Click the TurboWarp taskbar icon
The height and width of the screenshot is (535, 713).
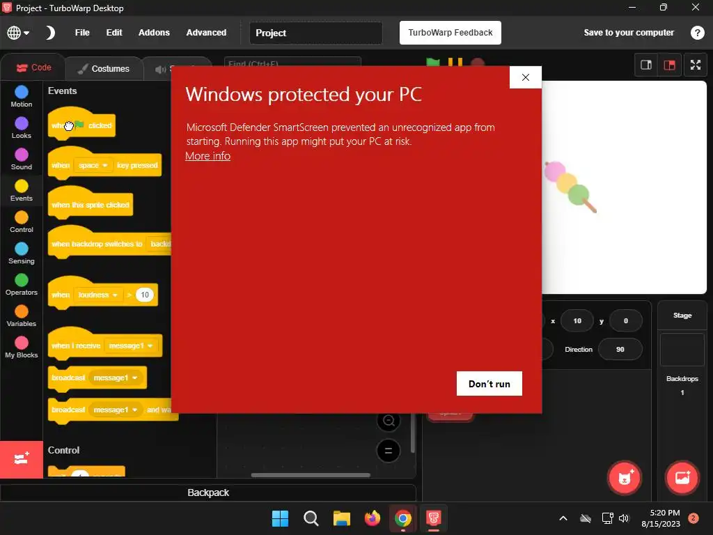click(x=433, y=518)
